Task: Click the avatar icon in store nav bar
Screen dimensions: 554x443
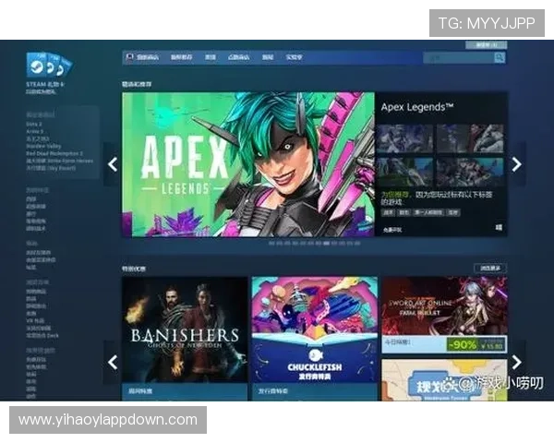Action: point(129,57)
